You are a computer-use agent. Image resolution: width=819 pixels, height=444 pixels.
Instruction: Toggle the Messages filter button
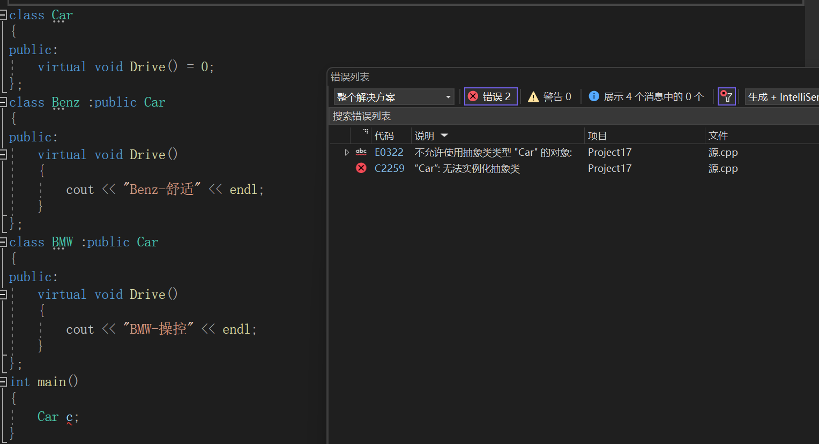(646, 96)
